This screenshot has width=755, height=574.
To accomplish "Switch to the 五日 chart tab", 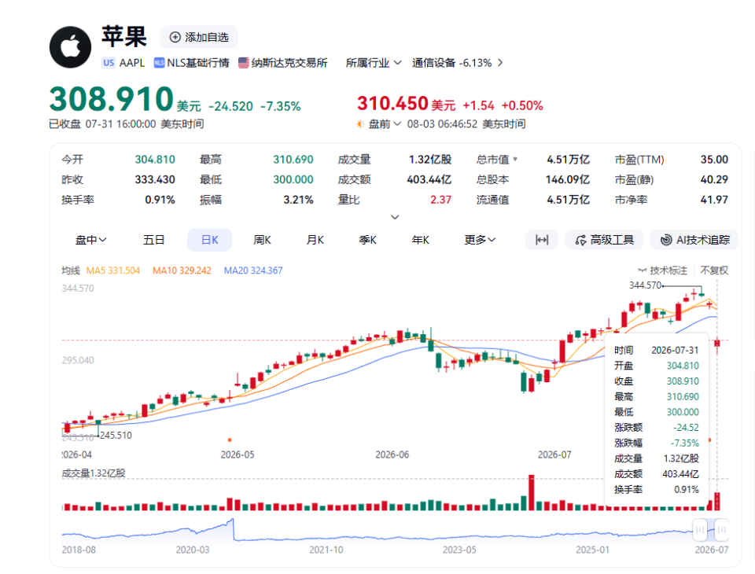I will (154, 240).
